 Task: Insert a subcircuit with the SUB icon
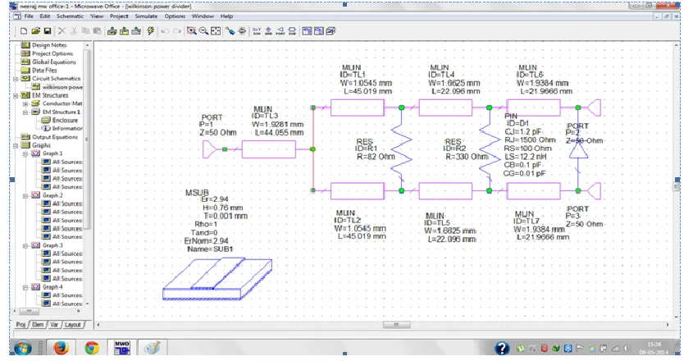(292, 31)
